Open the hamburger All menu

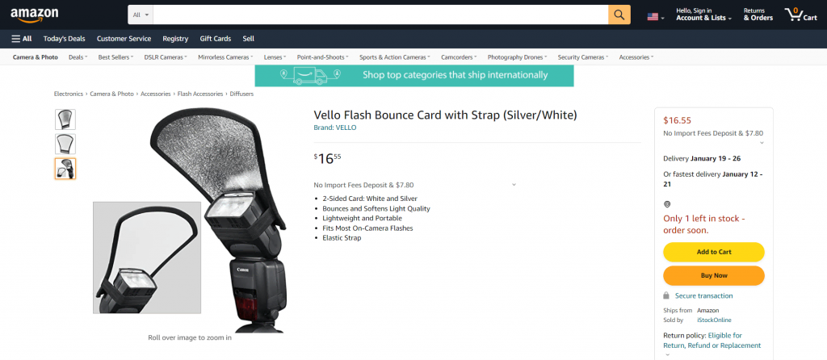(22, 39)
